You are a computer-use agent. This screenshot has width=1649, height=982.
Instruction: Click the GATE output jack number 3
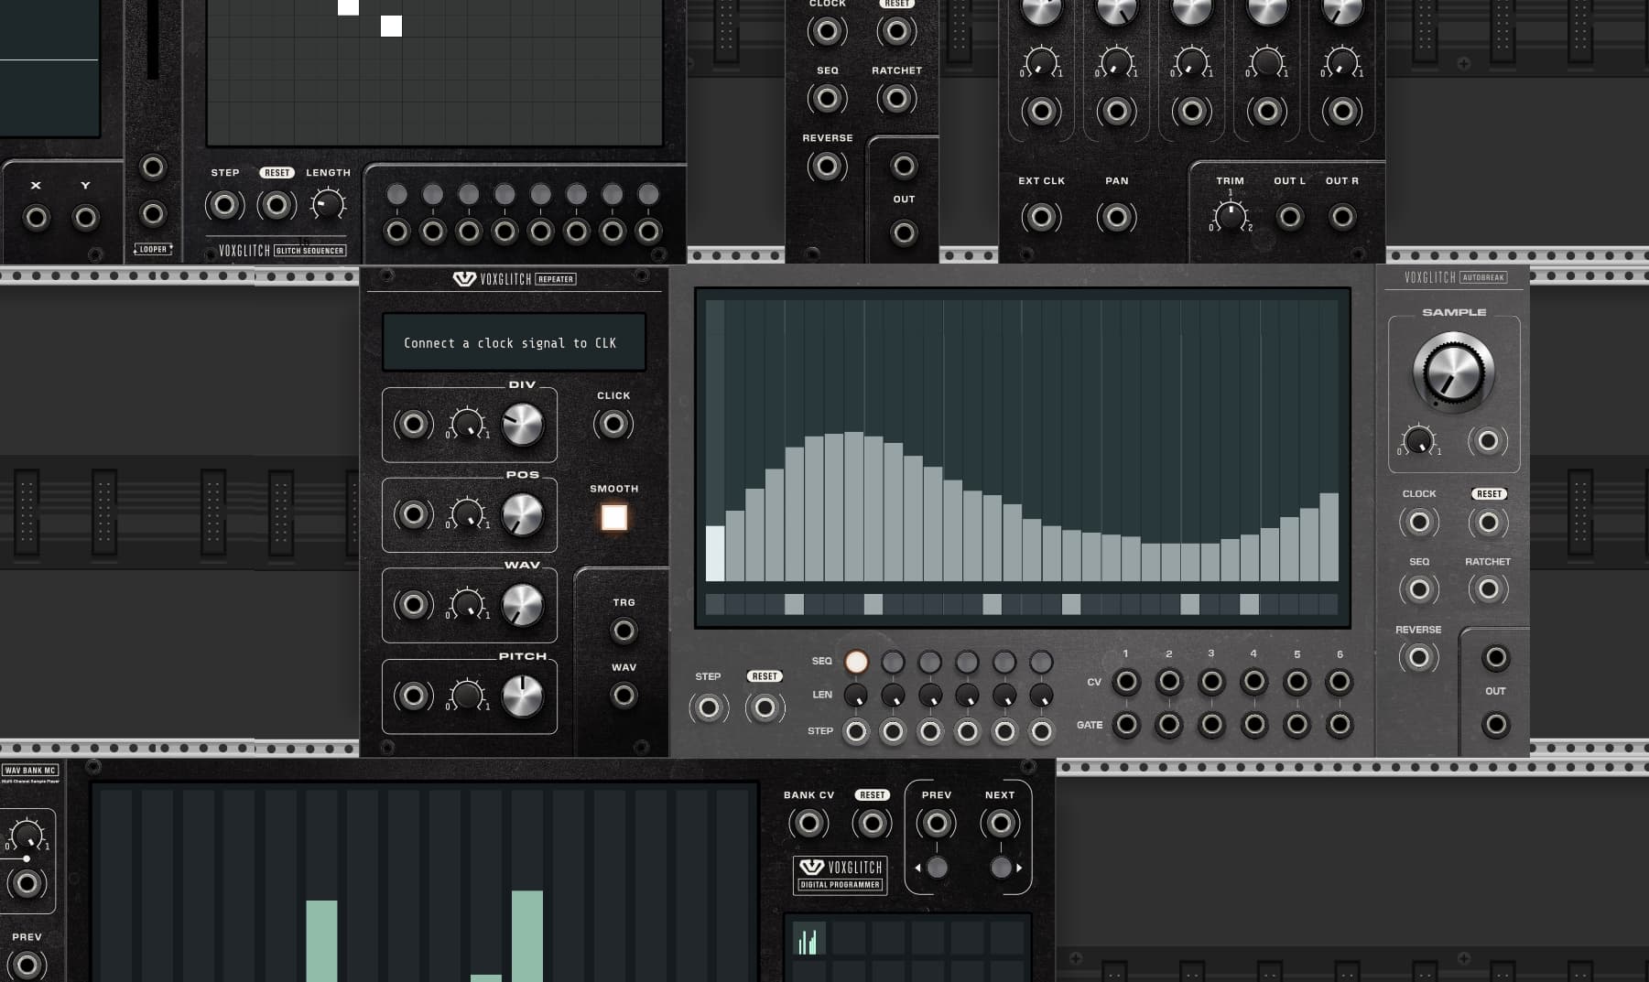(x=1211, y=725)
